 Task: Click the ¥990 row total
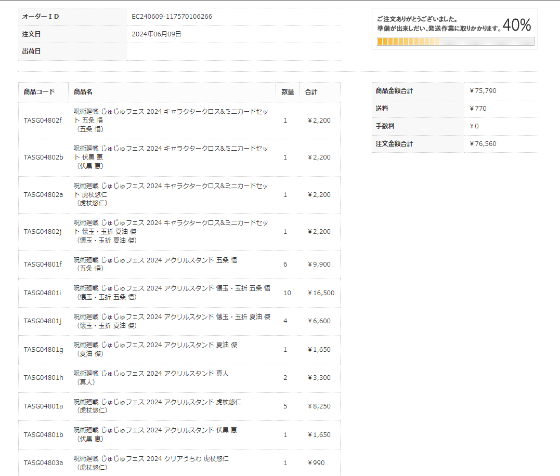tap(316, 463)
